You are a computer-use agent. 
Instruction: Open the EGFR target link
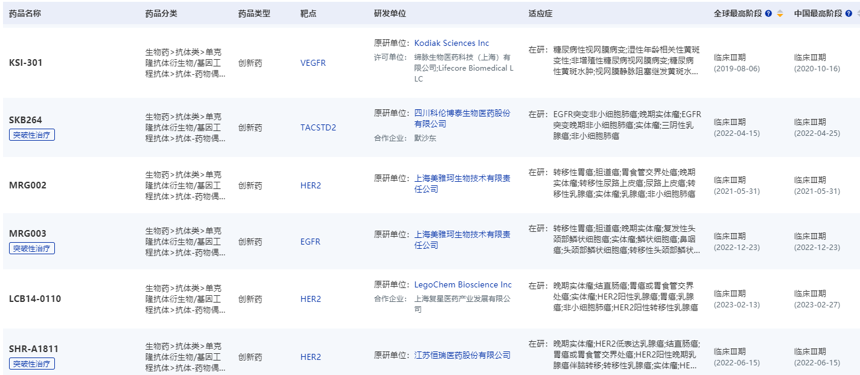point(310,242)
